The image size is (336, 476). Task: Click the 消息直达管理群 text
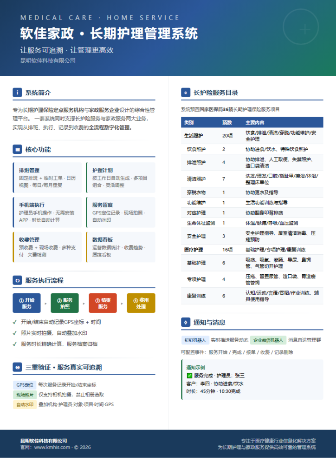tap(304, 340)
